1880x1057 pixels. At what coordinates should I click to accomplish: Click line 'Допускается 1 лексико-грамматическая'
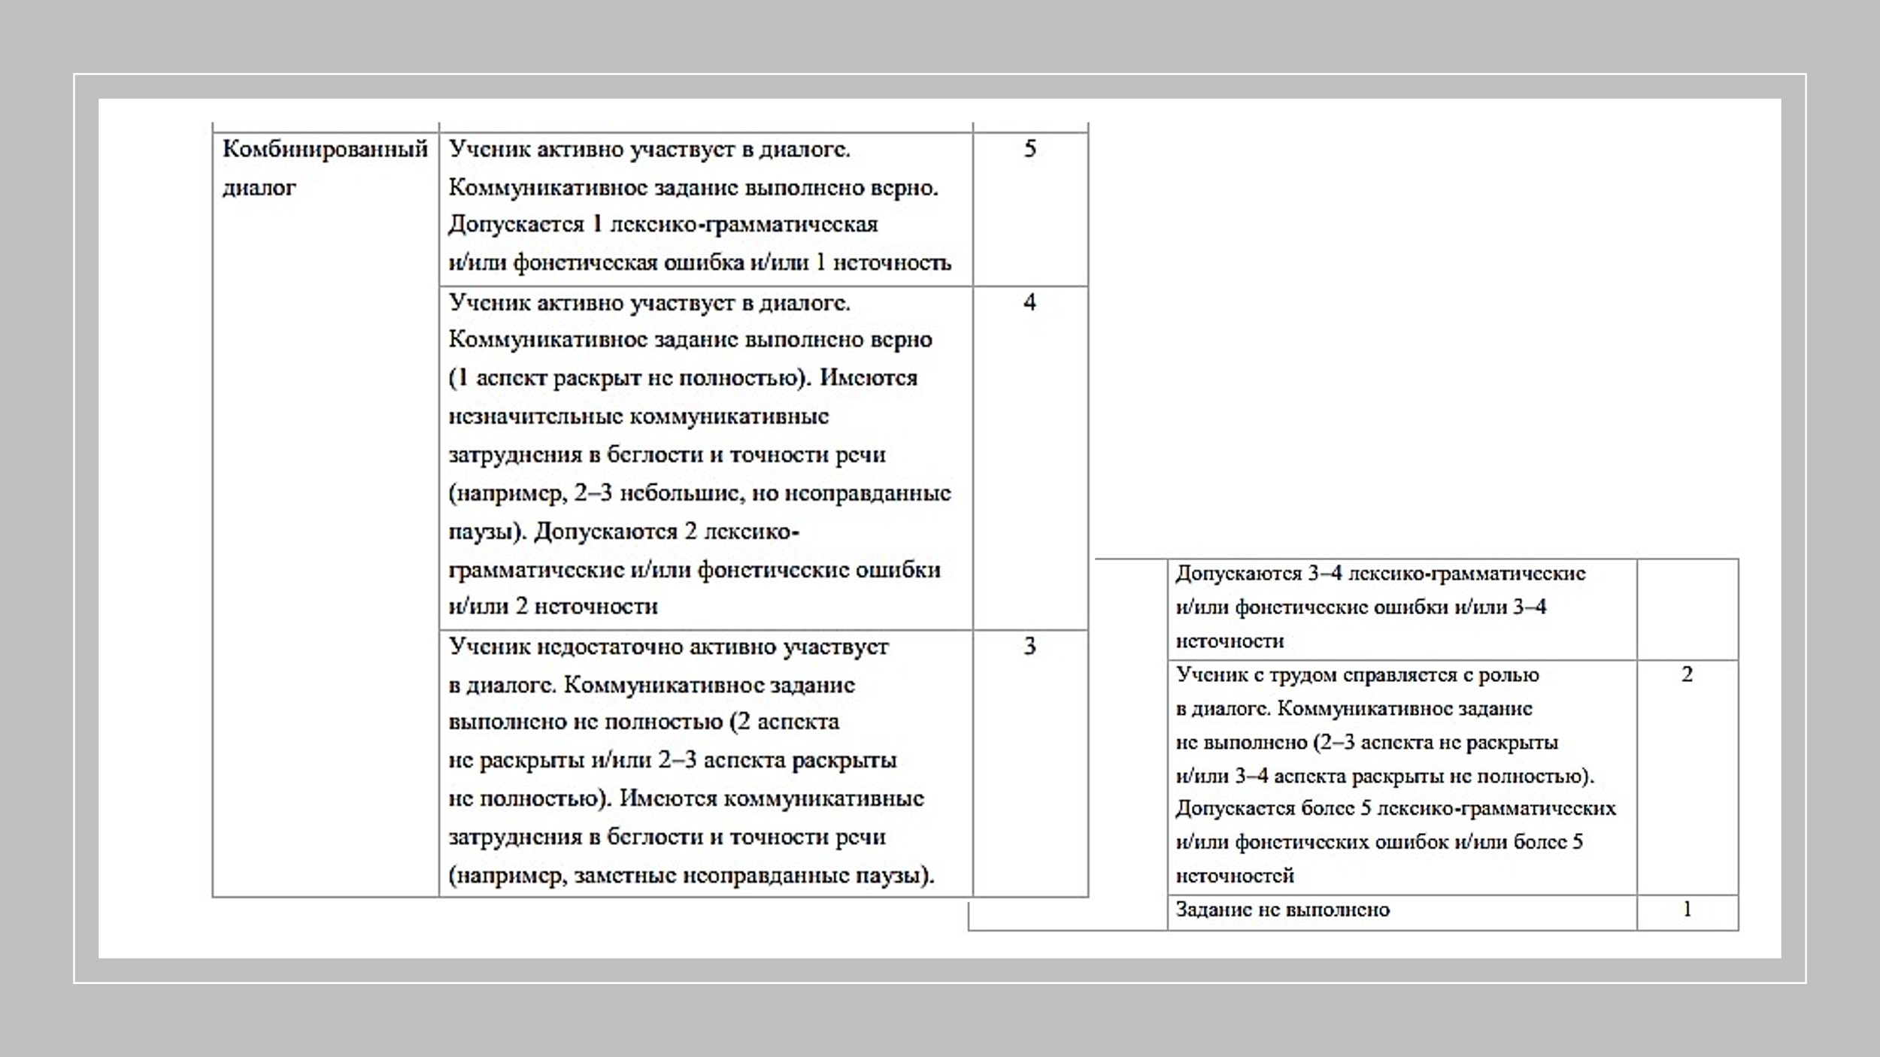[663, 225]
